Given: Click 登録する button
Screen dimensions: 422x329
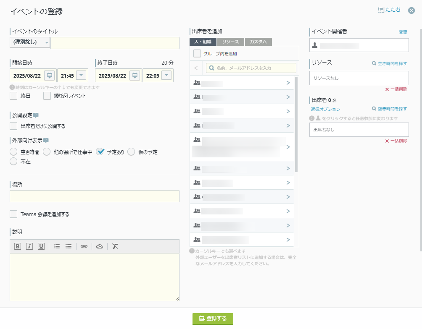Looking at the screenshot, I should click(213, 319).
